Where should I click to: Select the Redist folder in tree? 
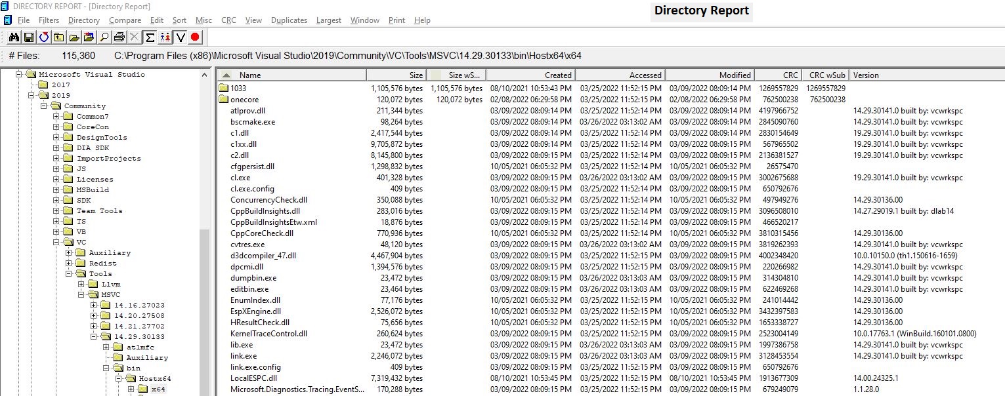click(103, 264)
